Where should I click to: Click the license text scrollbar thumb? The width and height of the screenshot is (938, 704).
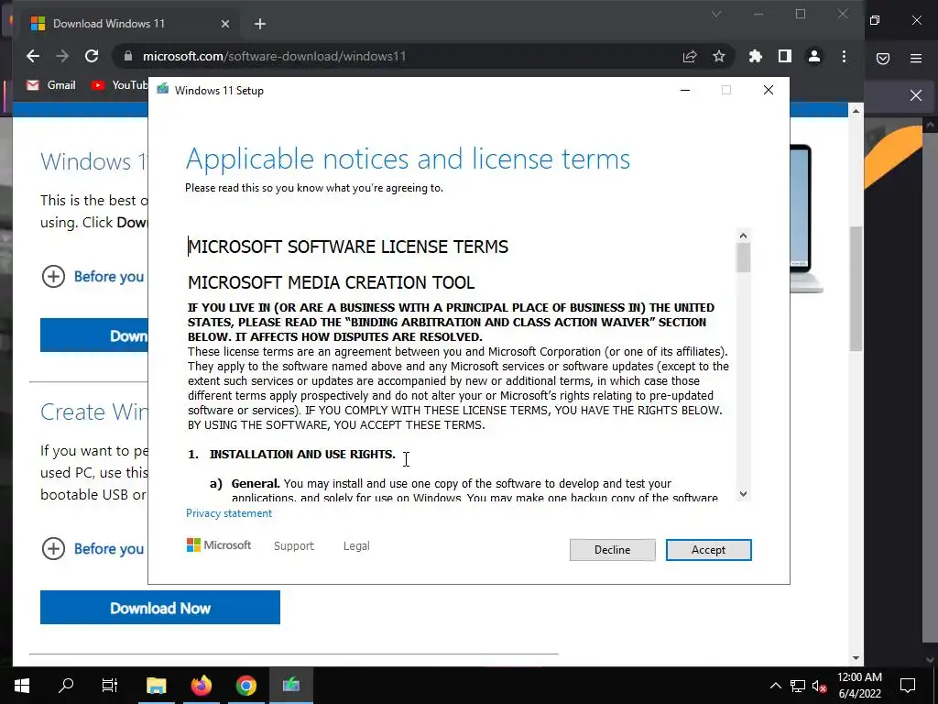(x=743, y=258)
